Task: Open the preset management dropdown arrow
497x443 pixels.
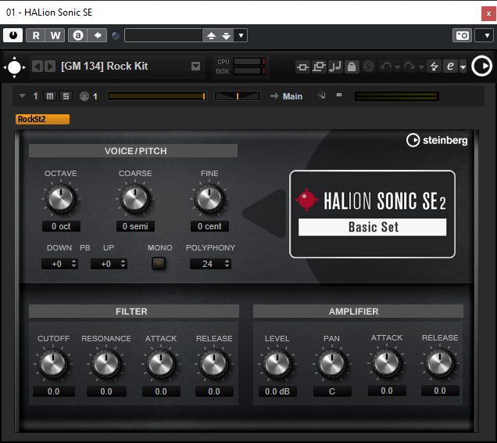Action: tap(241, 35)
